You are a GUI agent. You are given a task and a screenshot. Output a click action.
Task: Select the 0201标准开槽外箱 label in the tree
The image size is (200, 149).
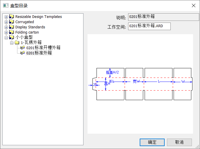point(43,48)
